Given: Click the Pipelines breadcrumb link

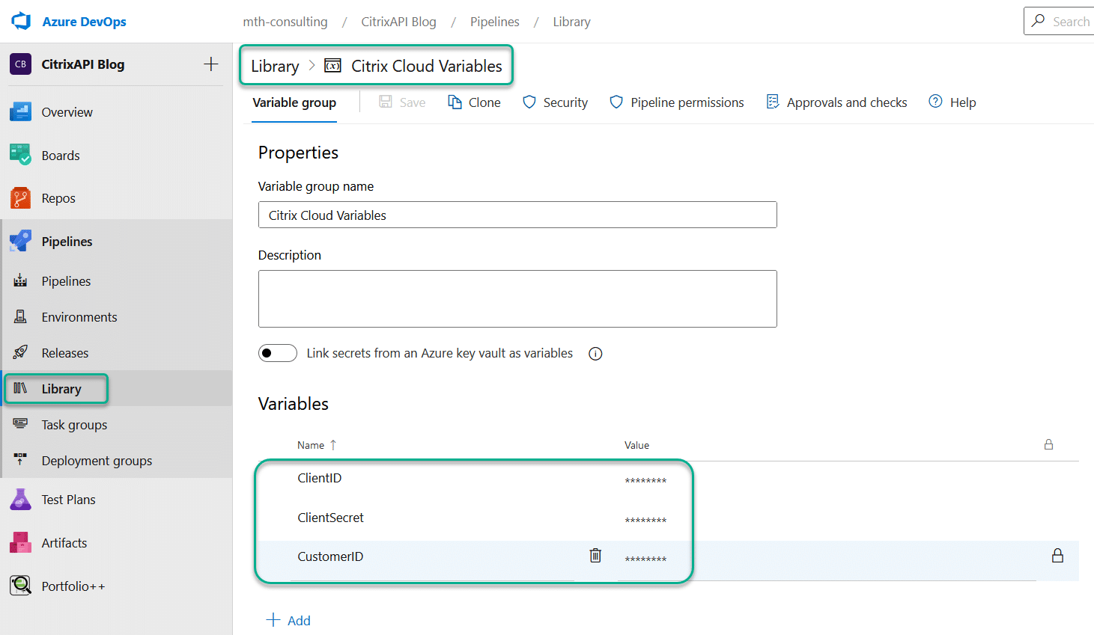Looking at the screenshot, I should pos(494,22).
